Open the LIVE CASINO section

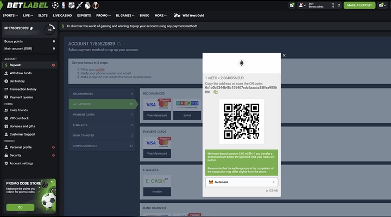tap(62, 15)
